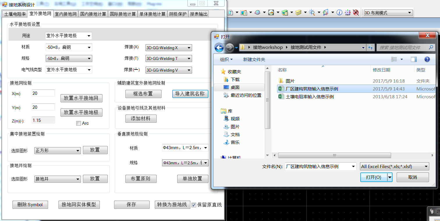The height and width of the screenshot is (221, 440).
Task: Toggle the Arc checkbox
Action: pos(78,123)
